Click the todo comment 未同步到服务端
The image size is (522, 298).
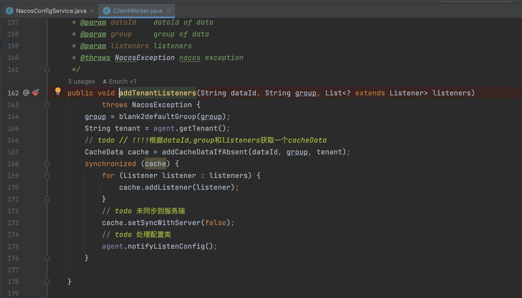144,211
